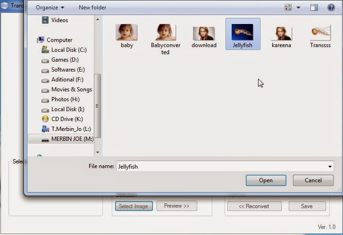Screen dimensions: 343x235
Task: Click the change view icon
Action: pos(288,7)
